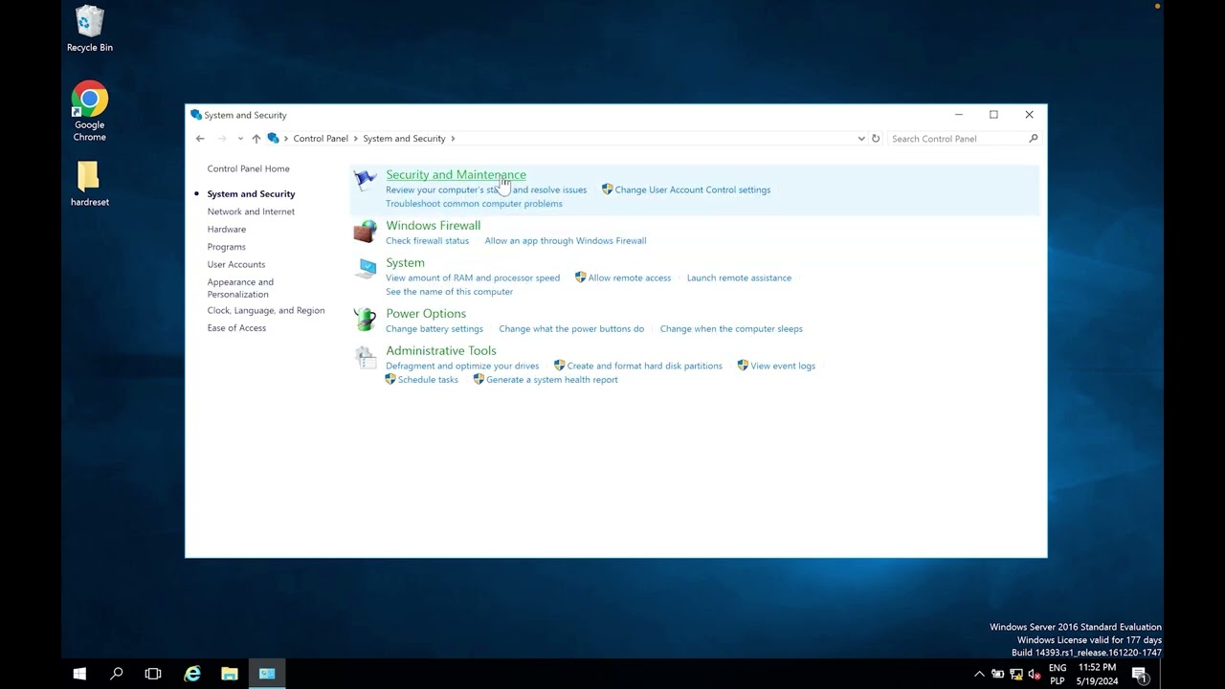This screenshot has height=689, width=1225.
Task: Expand the root breadcrumb chevron before Control Panel
Action: click(285, 139)
